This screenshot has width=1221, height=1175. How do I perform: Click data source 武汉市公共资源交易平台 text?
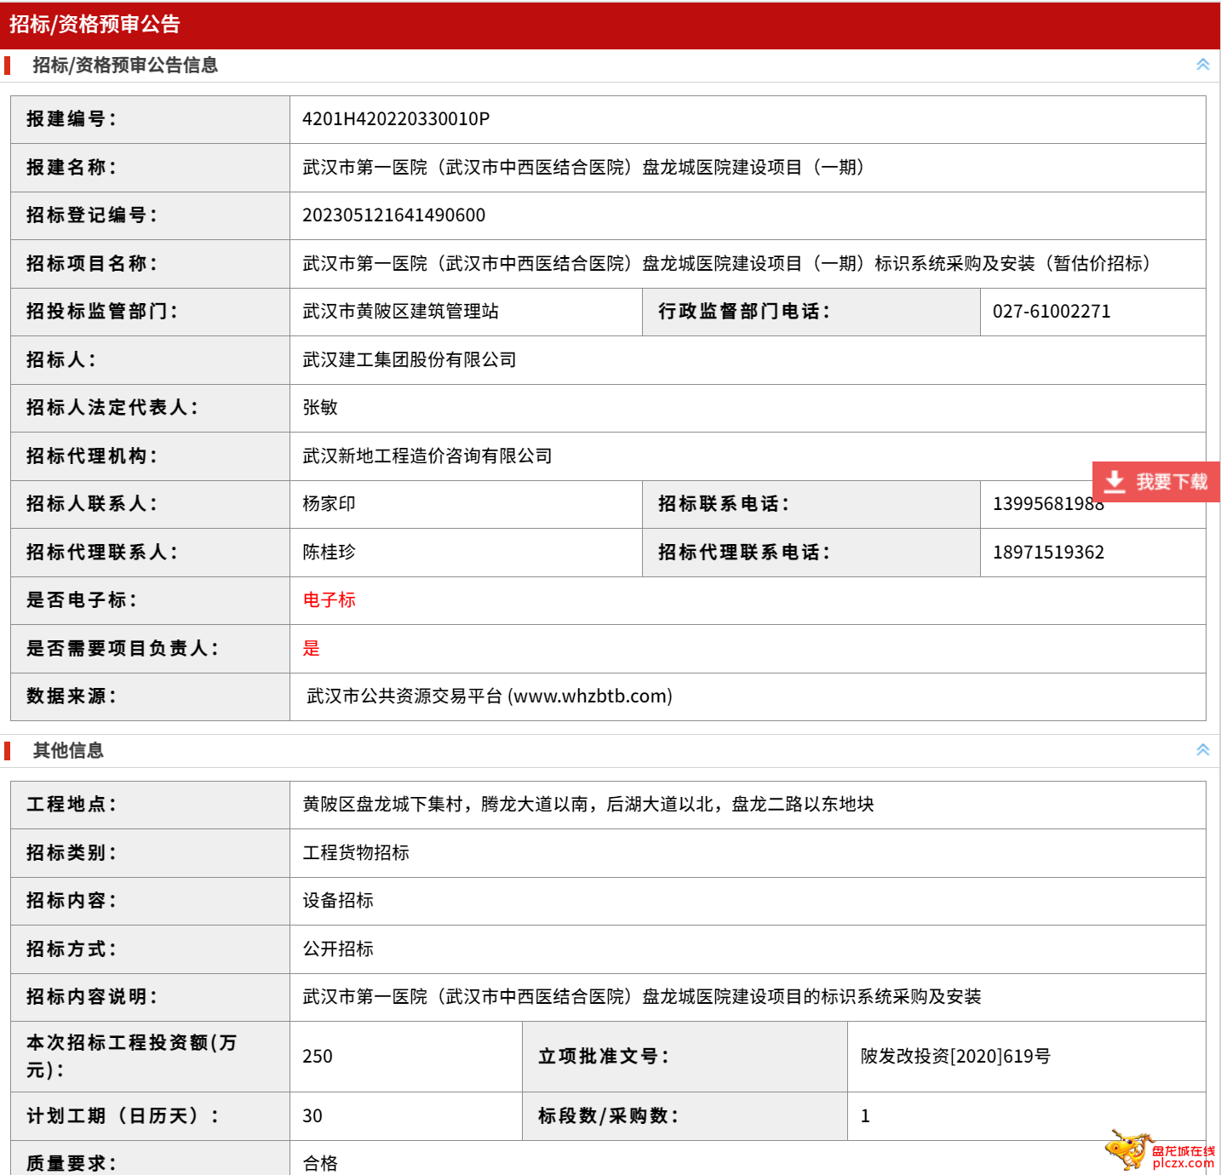point(490,696)
